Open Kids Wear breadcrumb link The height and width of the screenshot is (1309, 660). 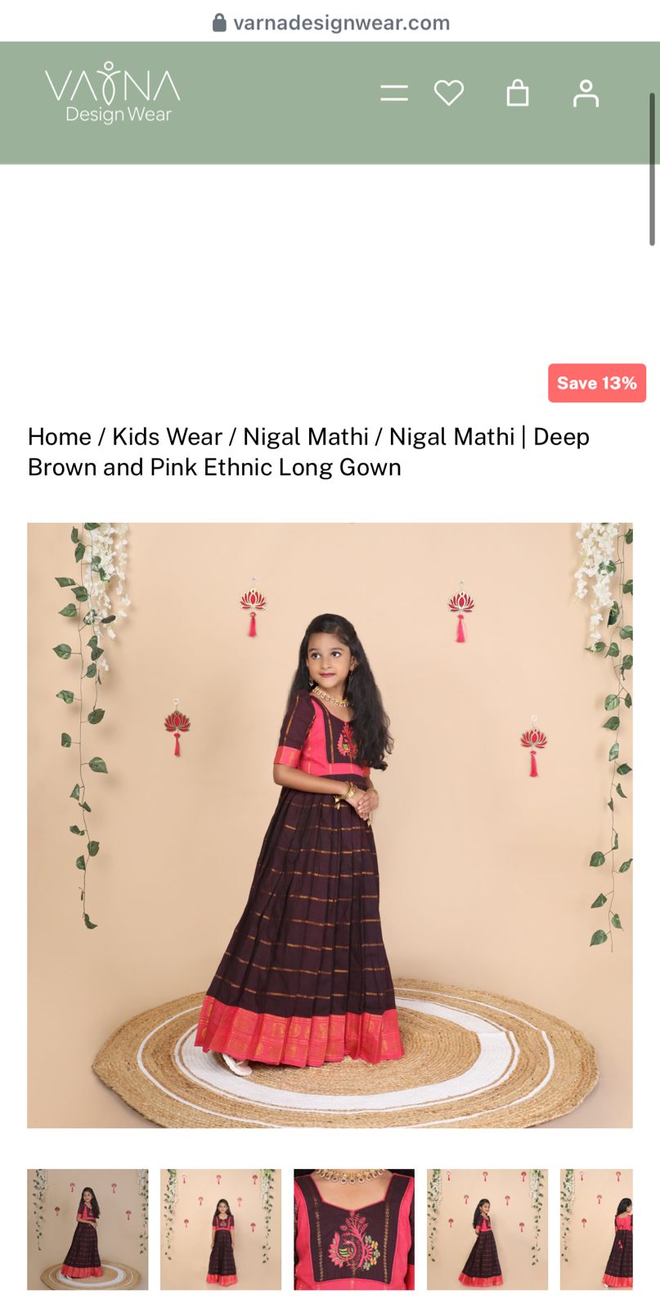(167, 437)
